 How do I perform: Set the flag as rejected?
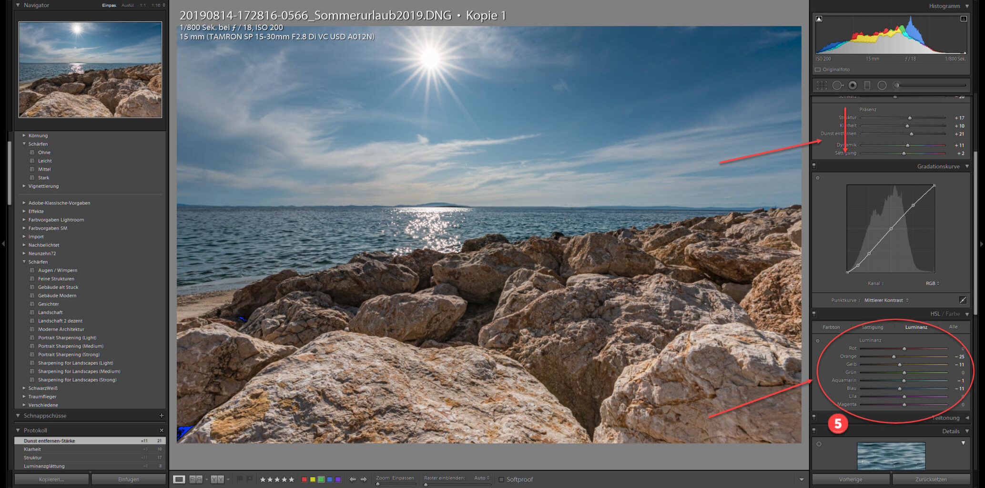point(249,479)
